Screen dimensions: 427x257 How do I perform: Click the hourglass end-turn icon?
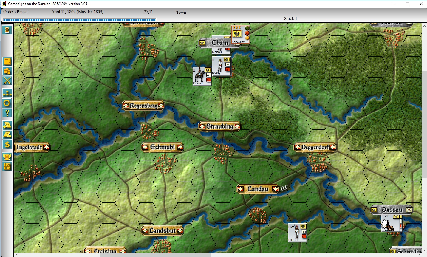coord(7,30)
